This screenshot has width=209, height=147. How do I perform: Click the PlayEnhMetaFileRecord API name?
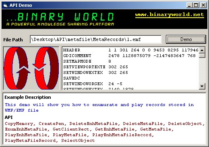pos(122,135)
